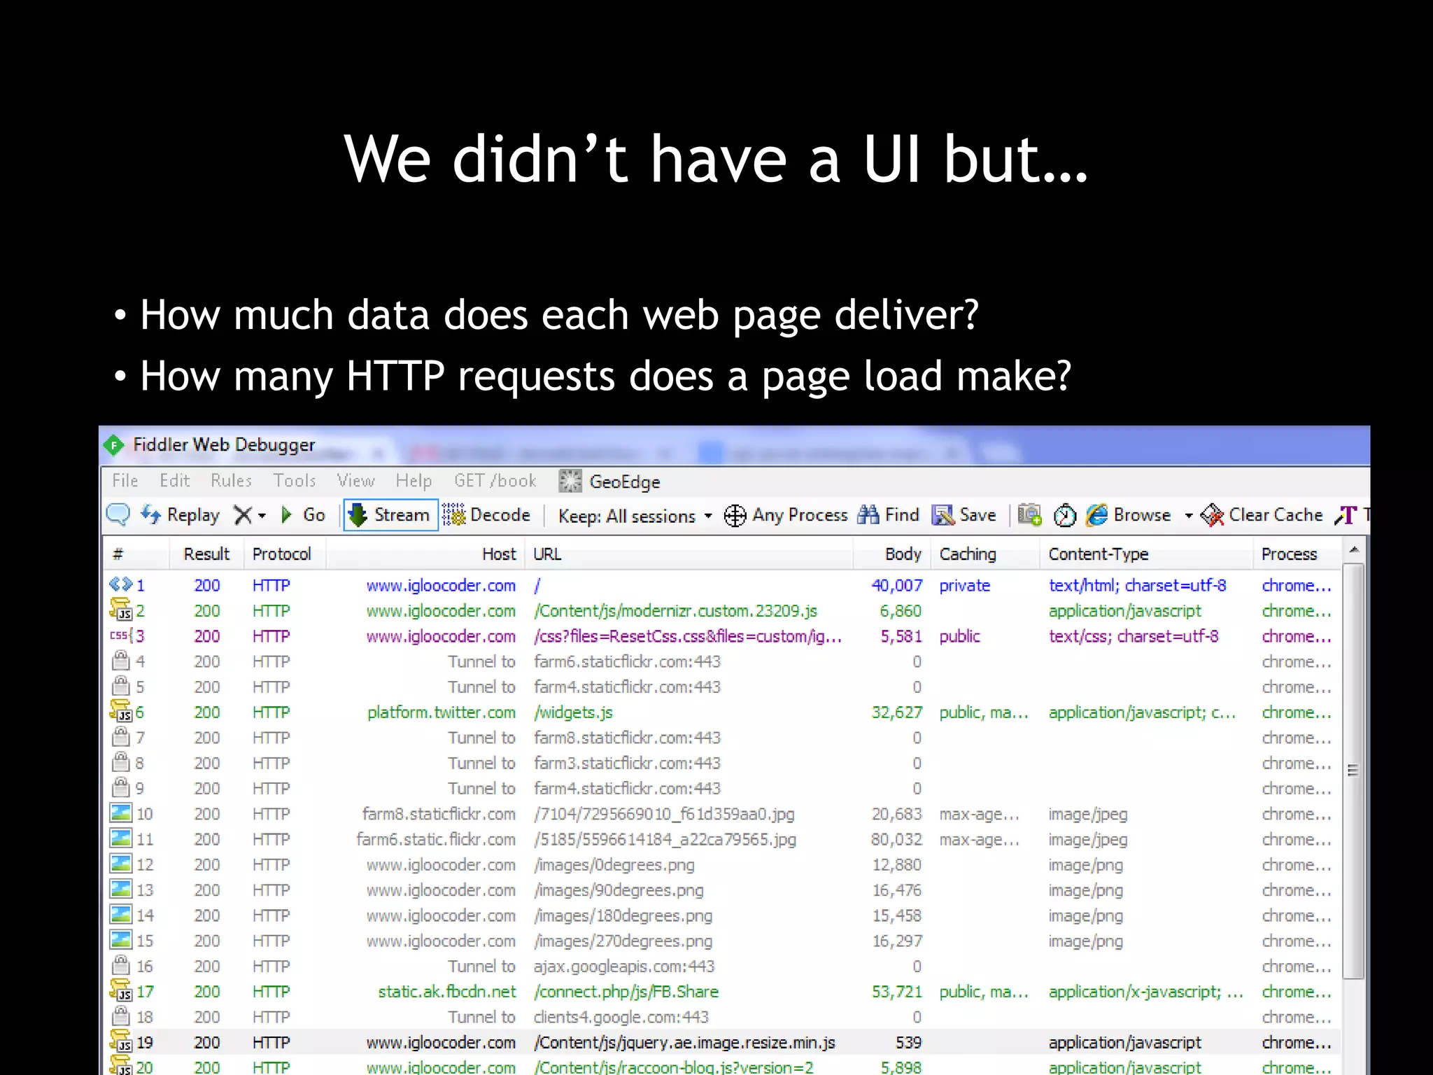Click clients4.google.com:443 URL cell
This screenshot has height=1075, width=1433.
pyautogui.click(x=621, y=1017)
